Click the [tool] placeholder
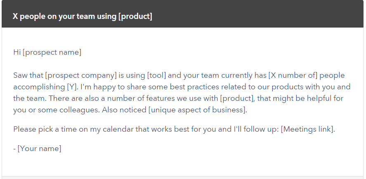Image resolution: width=366 pixels, height=179 pixels. [156, 75]
